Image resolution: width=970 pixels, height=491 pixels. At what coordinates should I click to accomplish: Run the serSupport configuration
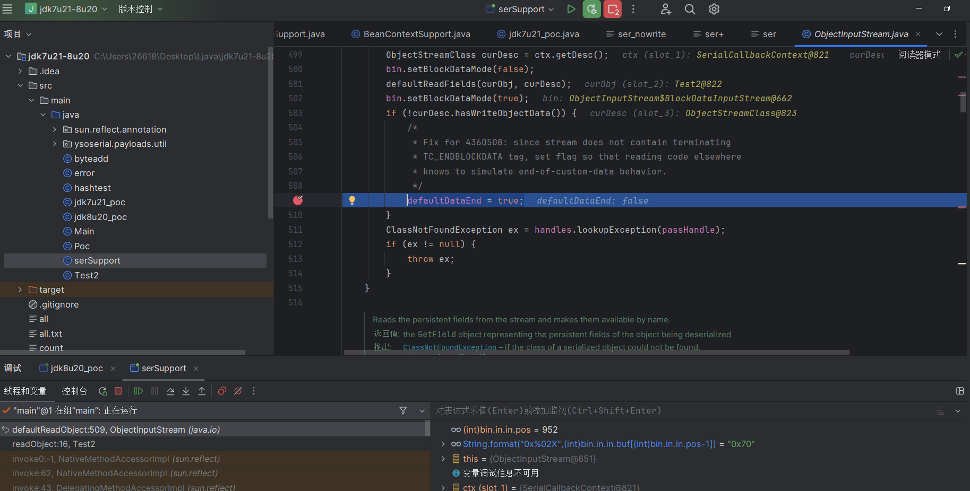pos(571,9)
